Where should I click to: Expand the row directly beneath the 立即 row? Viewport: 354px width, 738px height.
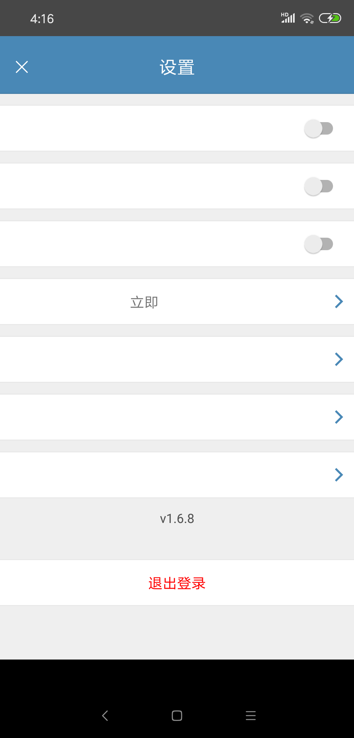[177, 359]
